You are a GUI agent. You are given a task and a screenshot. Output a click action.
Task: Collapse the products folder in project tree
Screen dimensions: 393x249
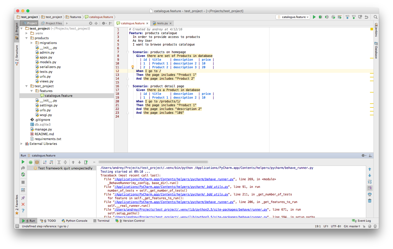click(x=27, y=38)
